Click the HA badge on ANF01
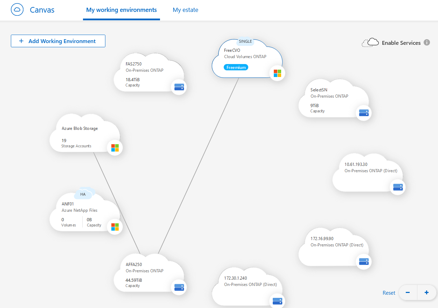This screenshot has width=438, height=308. click(83, 194)
